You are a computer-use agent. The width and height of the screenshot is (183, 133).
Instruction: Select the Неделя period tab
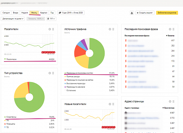click(25, 13)
